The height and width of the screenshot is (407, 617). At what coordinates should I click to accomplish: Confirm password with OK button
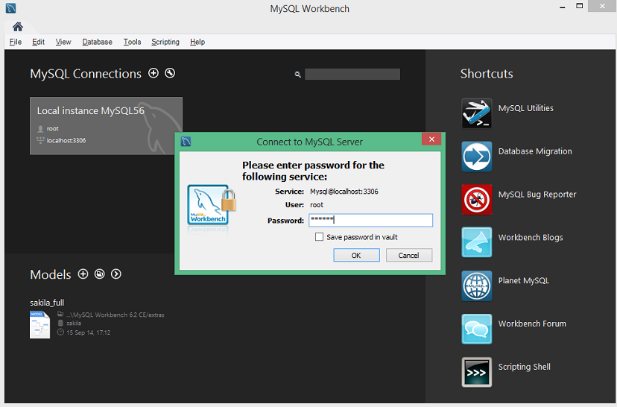[356, 255]
